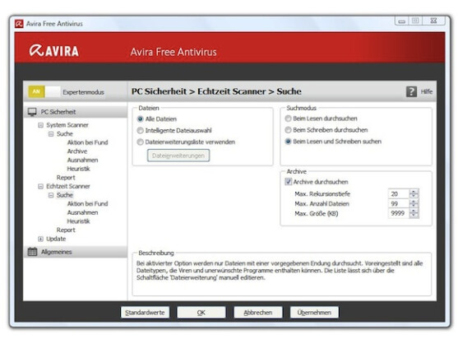Viewport: 458px width, 344px height.
Task: Click the Allgemeines calendar icon
Action: (x=32, y=252)
